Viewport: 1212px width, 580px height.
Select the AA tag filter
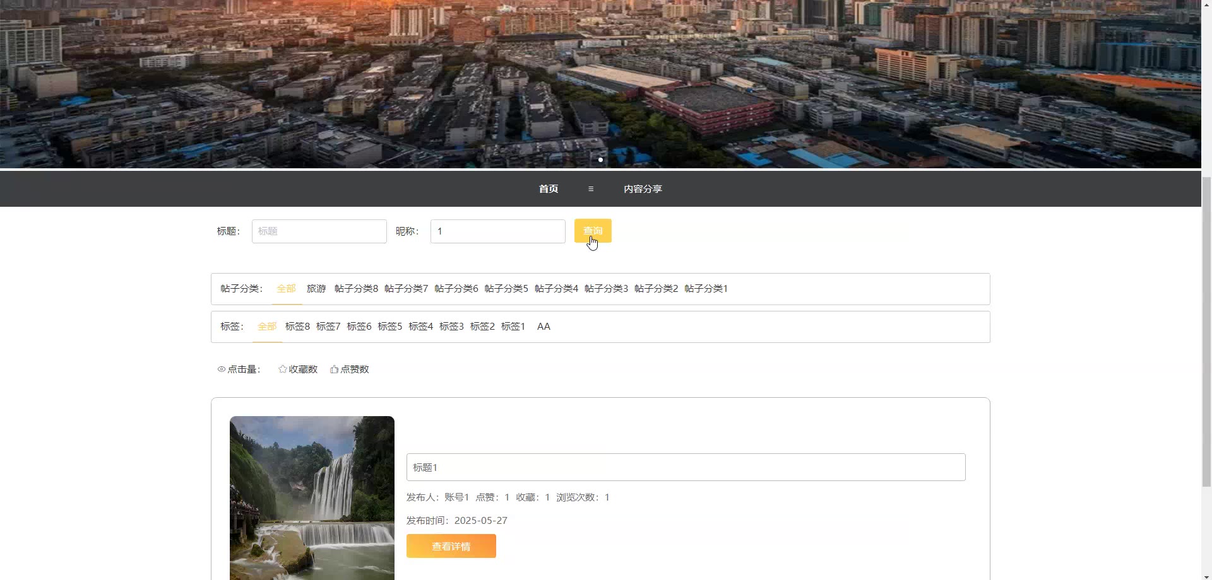tap(544, 327)
